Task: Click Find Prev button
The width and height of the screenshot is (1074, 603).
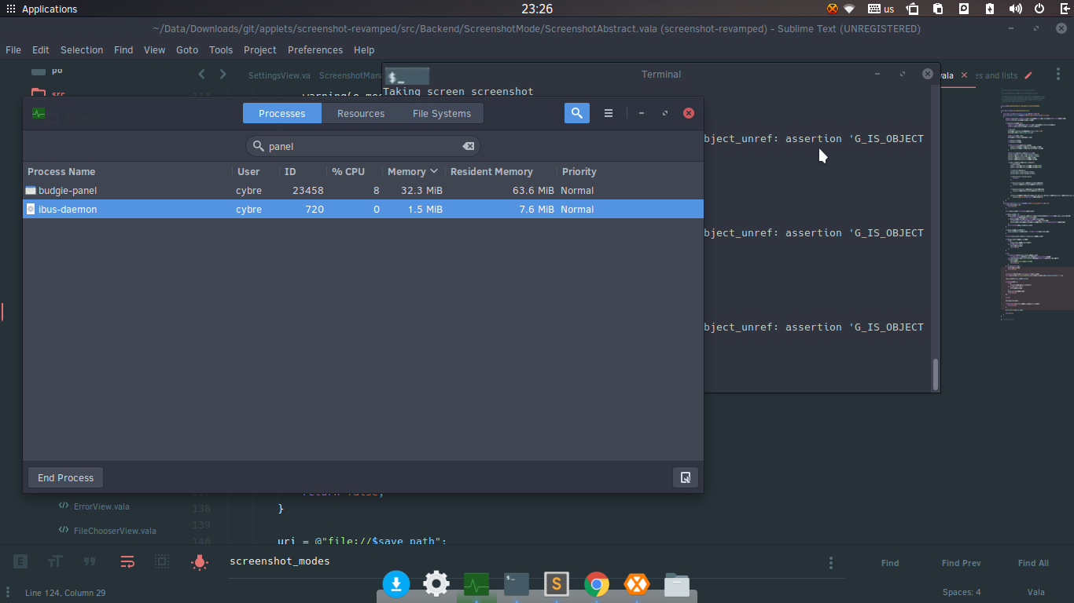Action: [961, 563]
